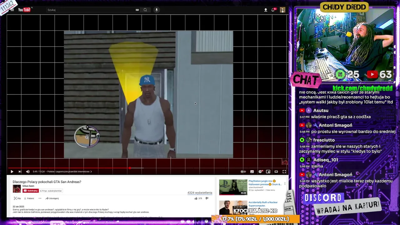
Task: Click the '6,74 tys. subskrybentów' count
Action: click(x=51, y=191)
